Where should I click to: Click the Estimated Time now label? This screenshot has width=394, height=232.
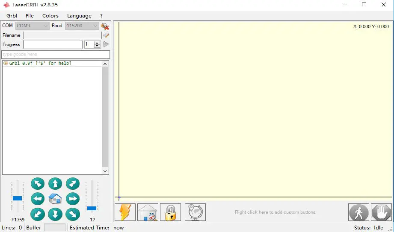(x=97, y=228)
